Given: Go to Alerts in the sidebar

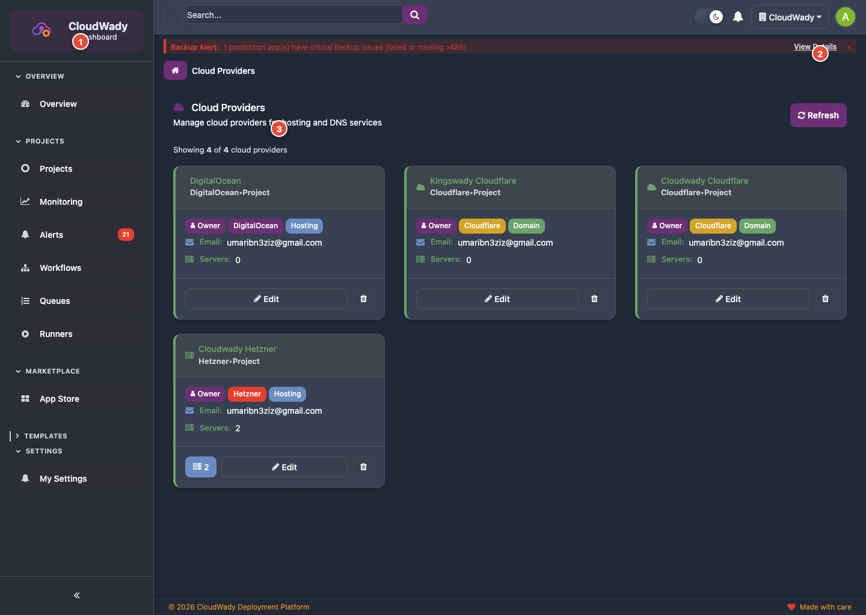Looking at the screenshot, I should click(x=51, y=235).
